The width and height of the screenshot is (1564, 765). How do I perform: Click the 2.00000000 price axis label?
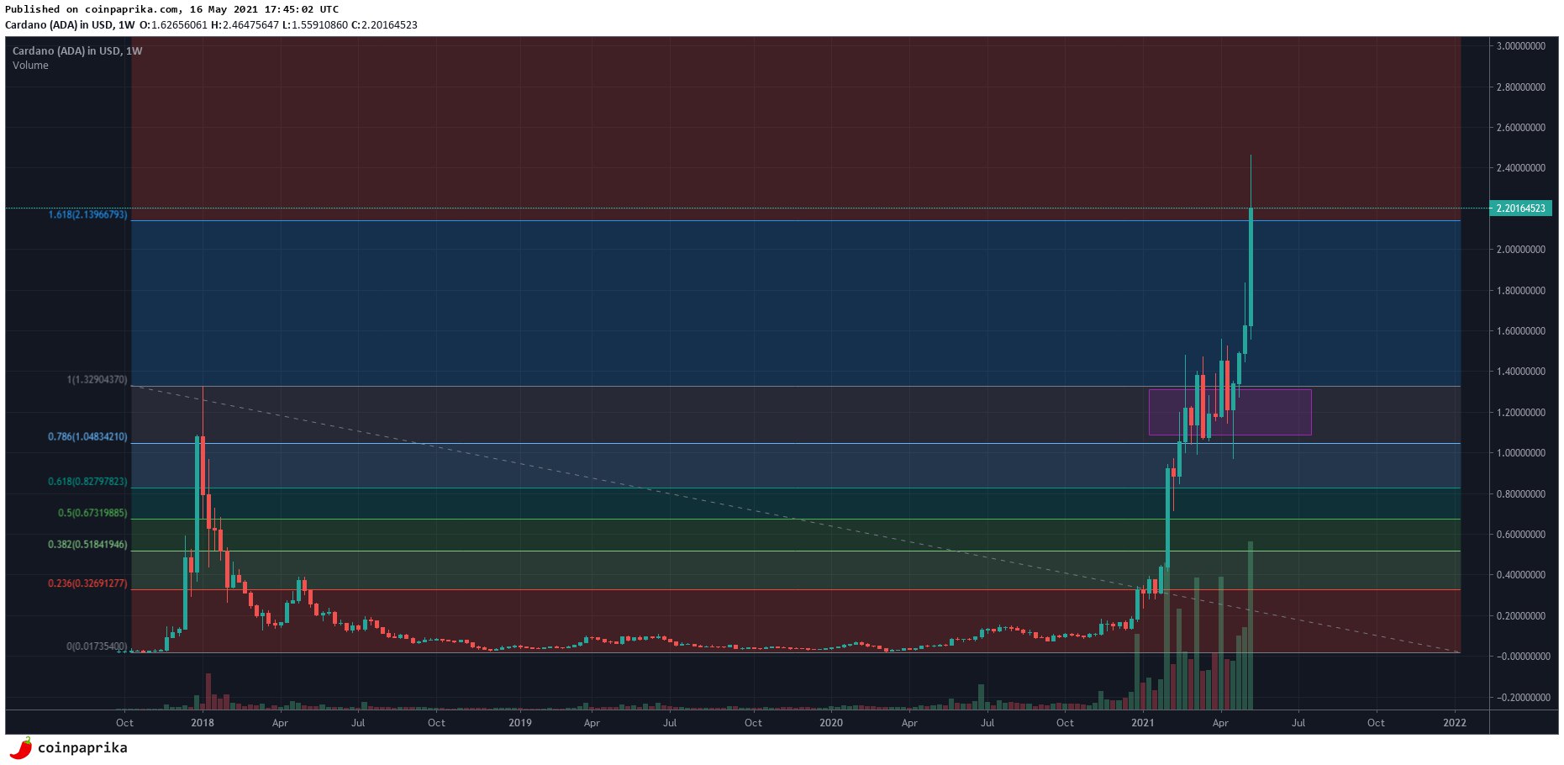click(x=1520, y=250)
